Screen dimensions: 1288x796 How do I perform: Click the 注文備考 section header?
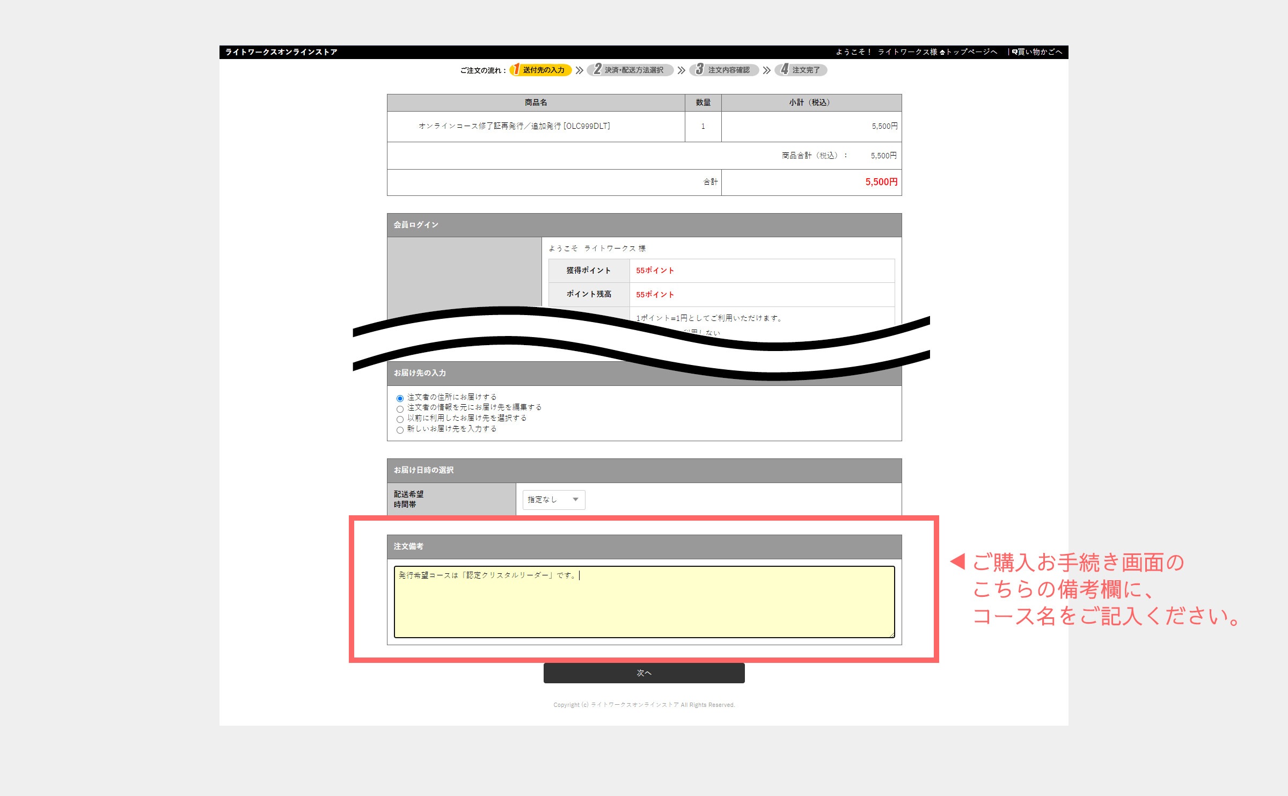point(644,546)
